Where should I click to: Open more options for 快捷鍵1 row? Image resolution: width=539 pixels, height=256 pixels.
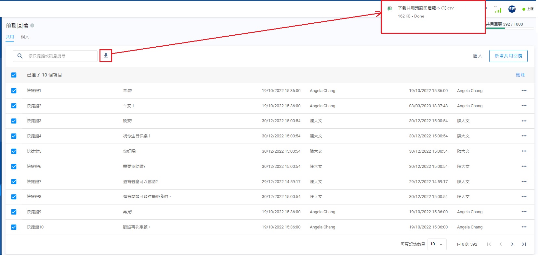click(524, 91)
